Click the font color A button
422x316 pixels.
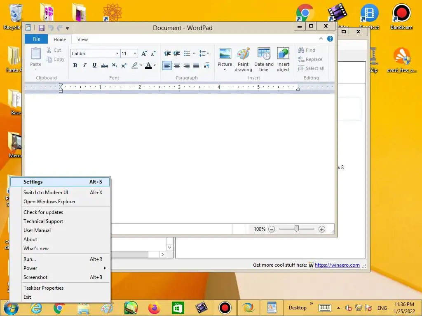(x=148, y=65)
